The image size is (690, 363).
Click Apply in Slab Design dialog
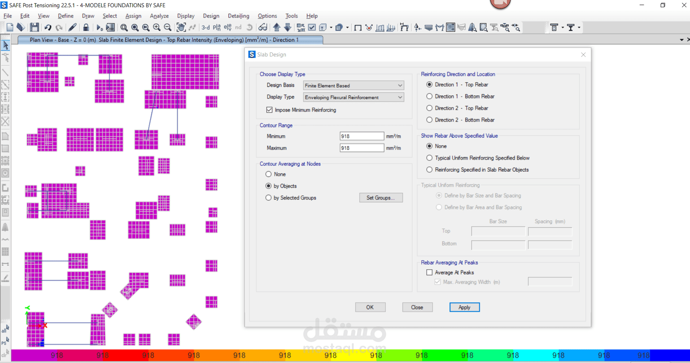point(464,307)
